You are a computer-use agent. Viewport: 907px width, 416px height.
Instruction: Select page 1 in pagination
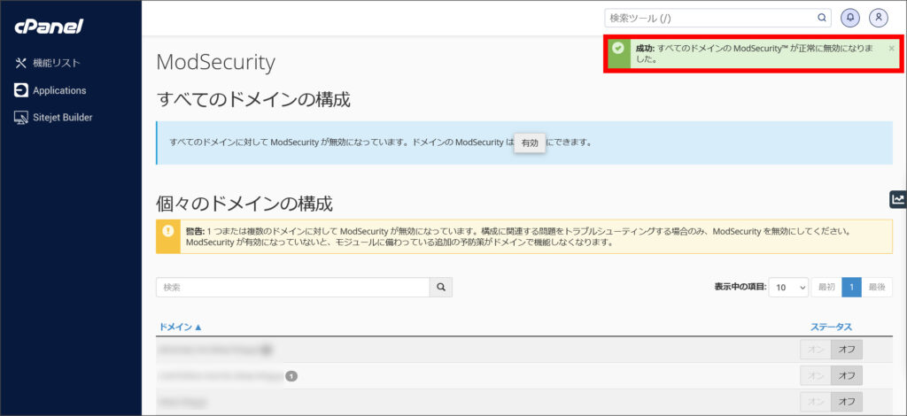click(x=851, y=287)
